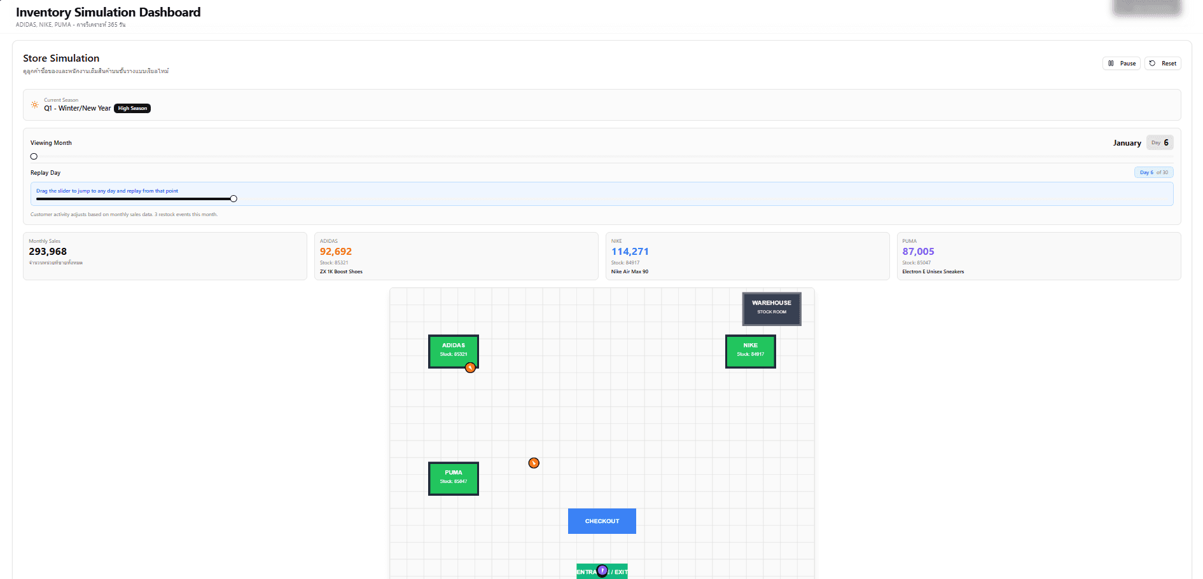Screen dimensions: 1203x579
Task: Click the customer avatar walking in the aisle
Action: coord(534,463)
